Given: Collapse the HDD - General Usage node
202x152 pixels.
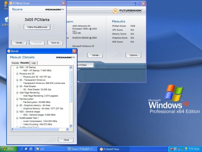Looking at the screenshot, I should pos(17,112).
